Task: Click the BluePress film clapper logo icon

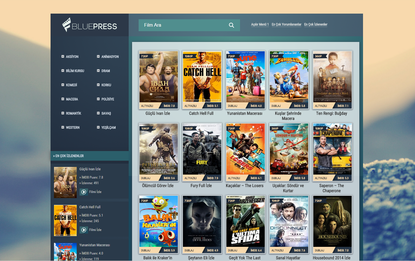Action: (x=66, y=25)
